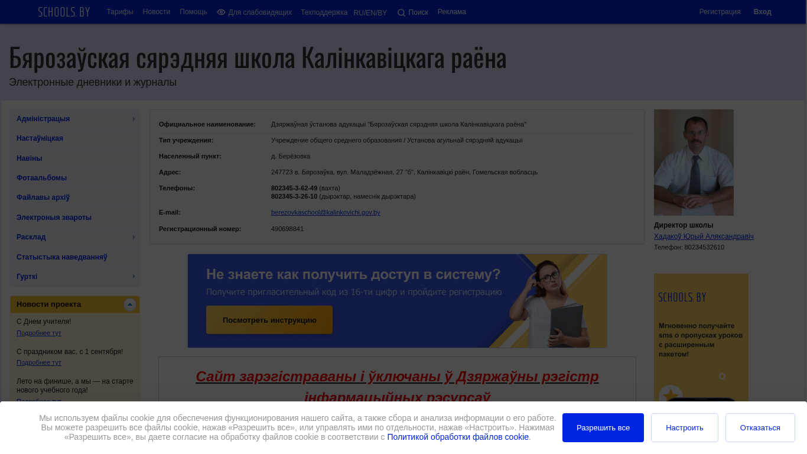The image size is (807, 454).
Task: Open the Регистрация page
Action: [x=720, y=12]
